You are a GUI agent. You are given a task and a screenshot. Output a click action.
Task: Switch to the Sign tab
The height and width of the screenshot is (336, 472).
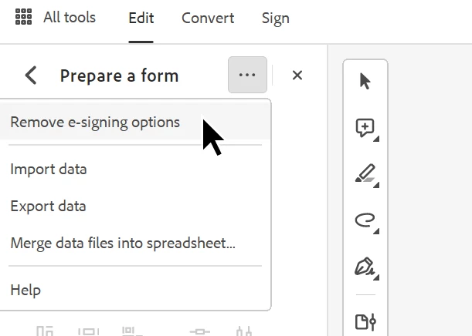pos(276,18)
